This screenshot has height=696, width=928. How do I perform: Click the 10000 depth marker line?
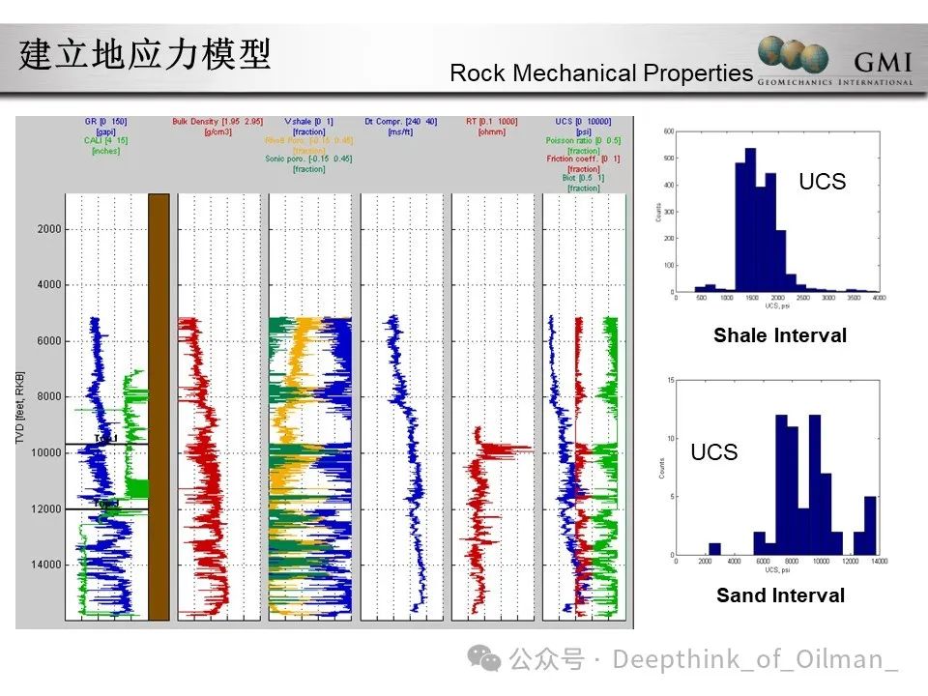[106, 444]
